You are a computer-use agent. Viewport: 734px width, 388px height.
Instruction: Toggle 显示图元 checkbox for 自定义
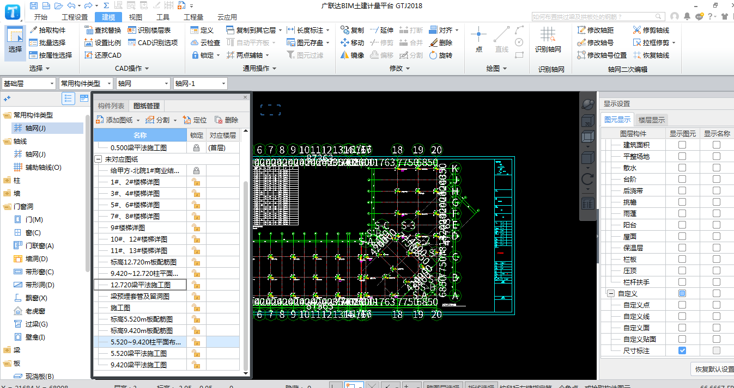pos(682,293)
